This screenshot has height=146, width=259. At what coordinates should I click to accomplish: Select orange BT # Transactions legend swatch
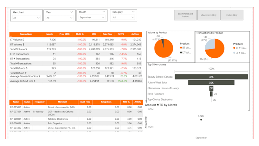tap(234, 48)
